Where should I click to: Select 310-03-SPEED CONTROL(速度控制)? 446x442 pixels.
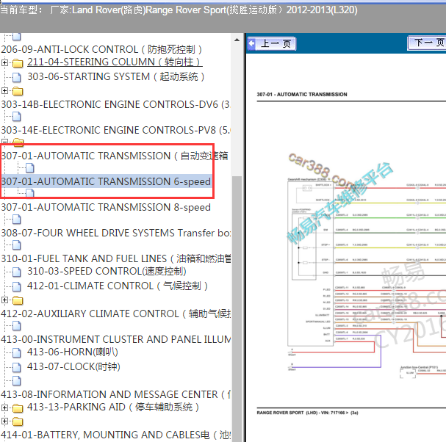click(x=107, y=271)
